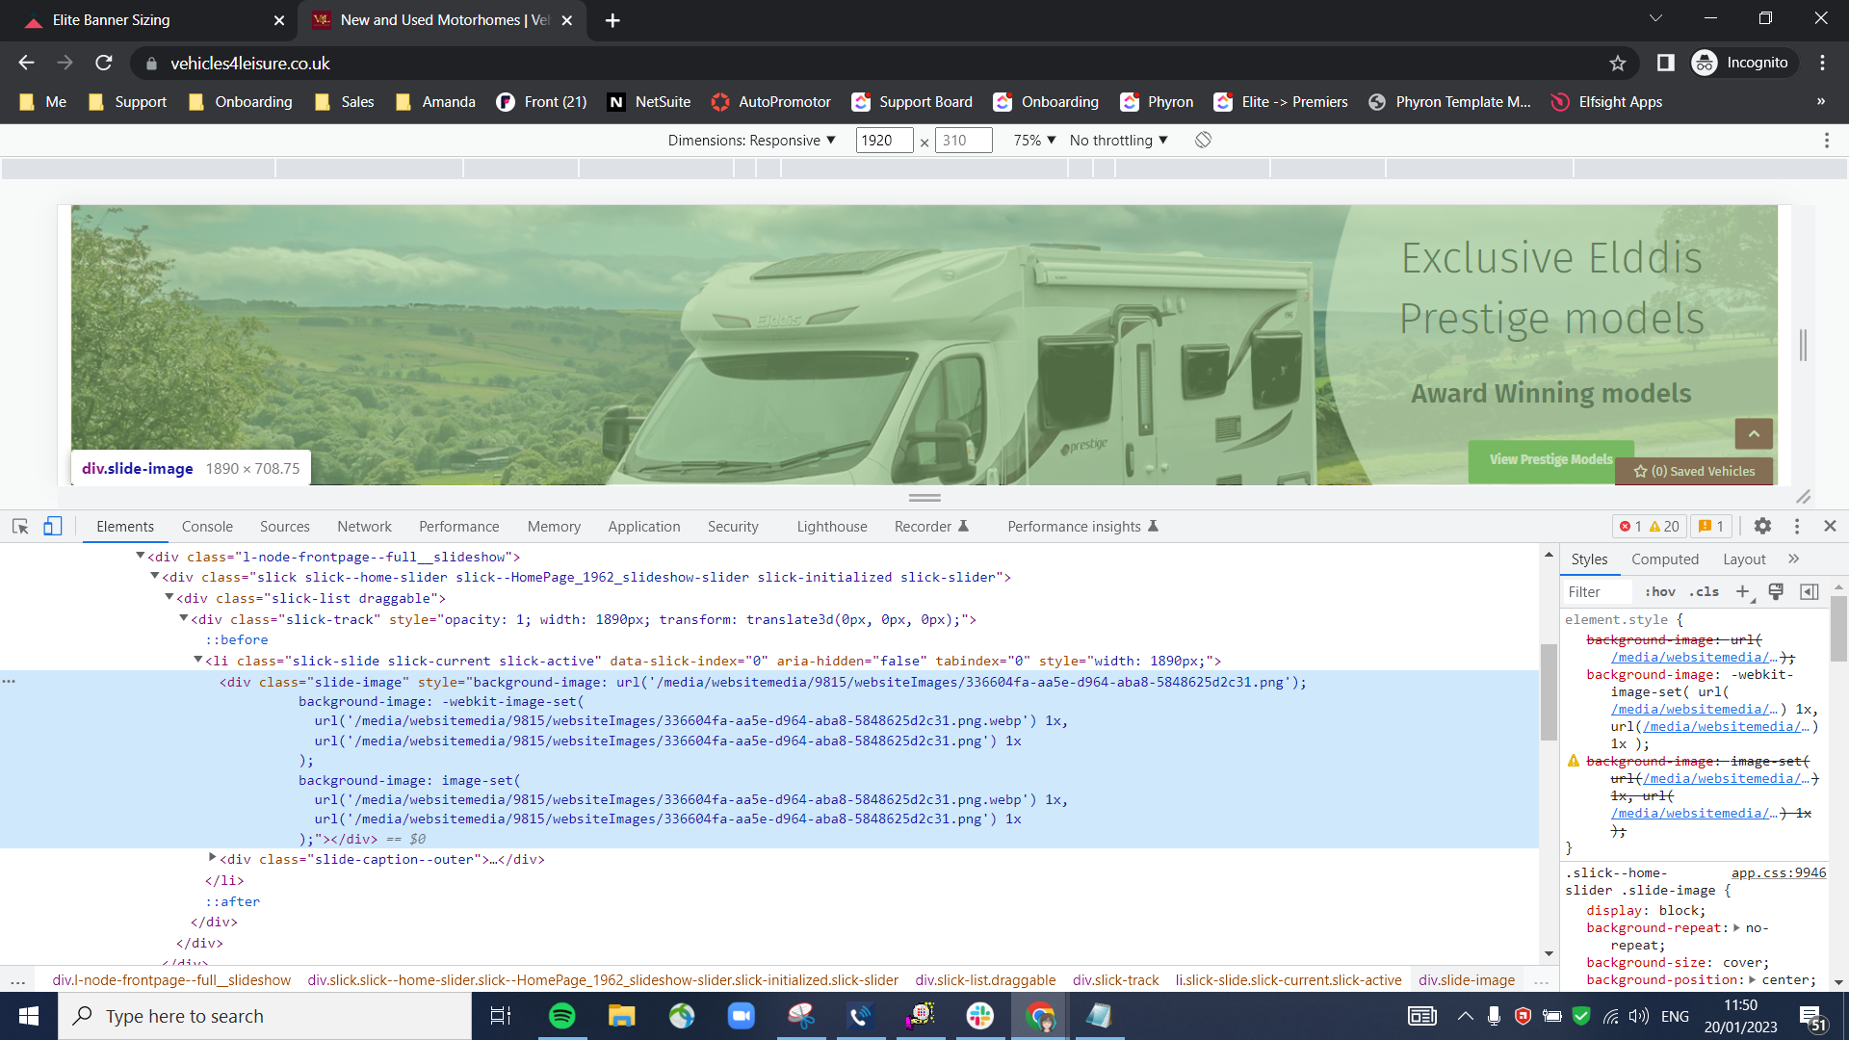Click the rotate device icon
Screen dimensions: 1849x1040
click(x=1203, y=141)
